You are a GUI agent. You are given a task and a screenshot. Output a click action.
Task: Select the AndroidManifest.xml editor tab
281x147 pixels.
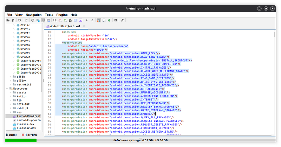click(x=65, y=26)
